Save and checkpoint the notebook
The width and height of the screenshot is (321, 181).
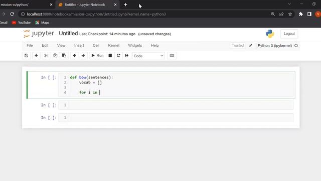tap(26, 56)
